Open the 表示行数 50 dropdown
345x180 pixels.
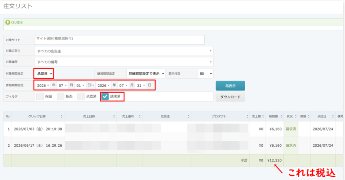coord(206,74)
